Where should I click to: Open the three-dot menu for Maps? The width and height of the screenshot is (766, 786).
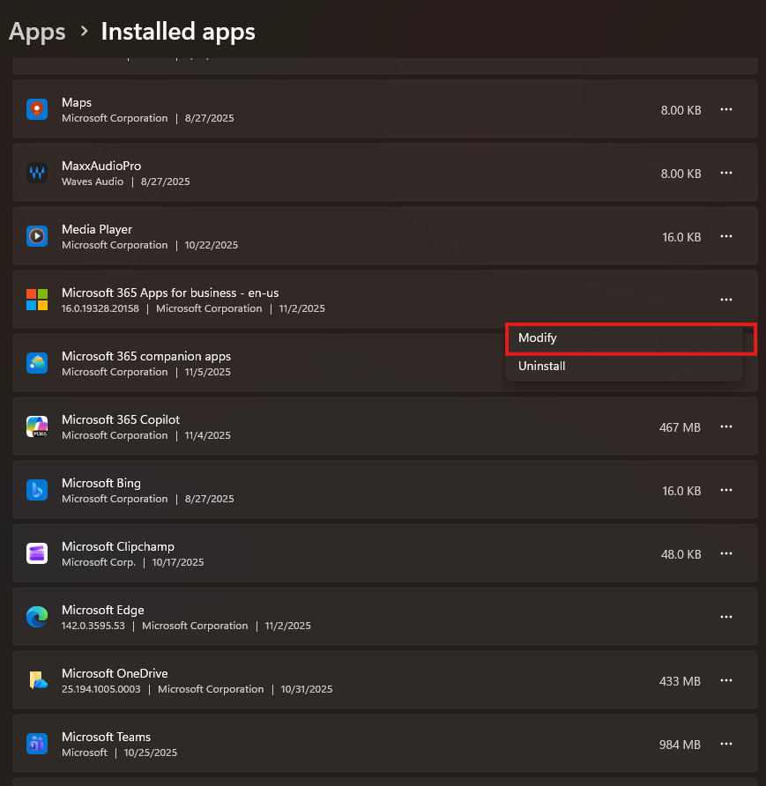(726, 109)
